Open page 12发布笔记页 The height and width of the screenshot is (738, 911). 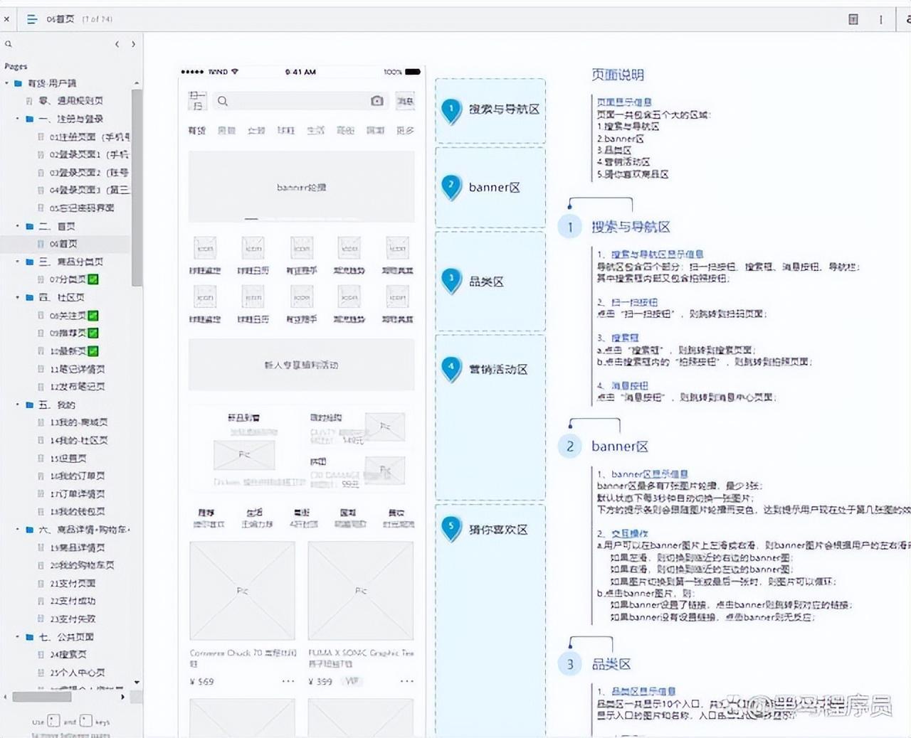click(x=77, y=387)
